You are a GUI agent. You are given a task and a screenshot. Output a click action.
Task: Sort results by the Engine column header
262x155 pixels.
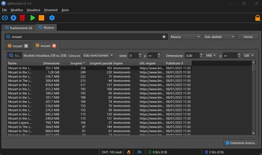click(126, 63)
